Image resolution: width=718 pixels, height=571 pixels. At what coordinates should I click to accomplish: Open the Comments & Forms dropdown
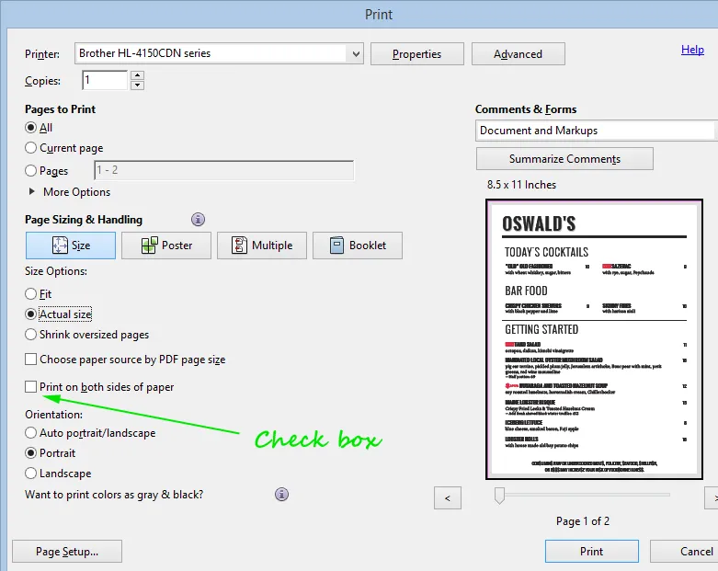pos(597,131)
